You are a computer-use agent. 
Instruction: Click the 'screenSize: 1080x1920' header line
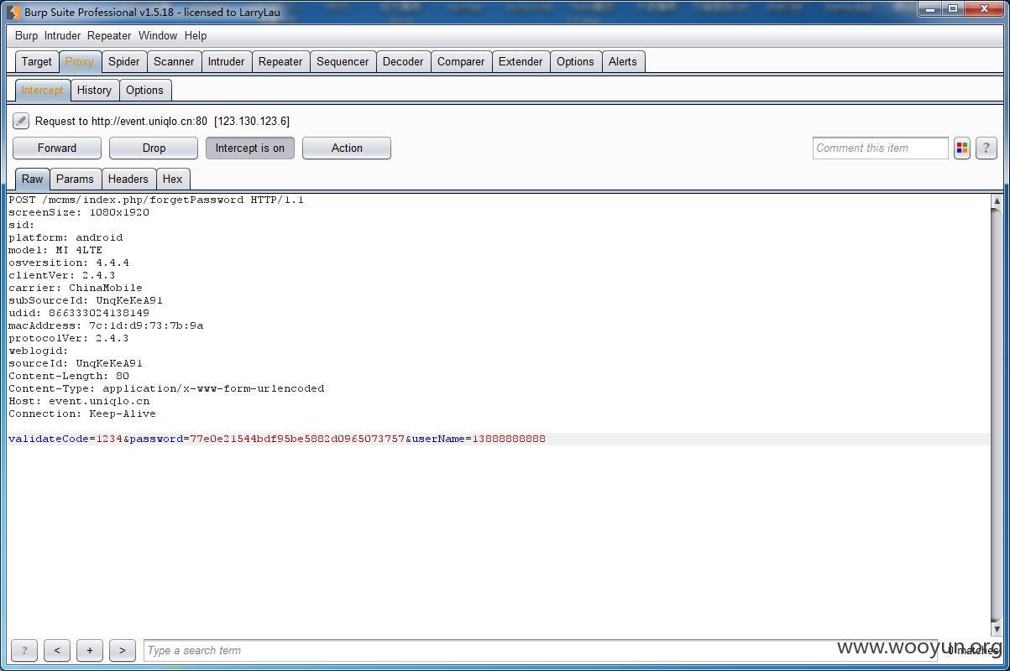[x=79, y=212]
